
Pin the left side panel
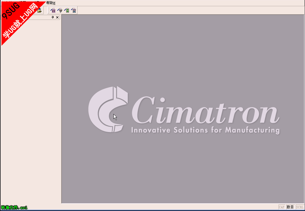[x=53, y=17]
